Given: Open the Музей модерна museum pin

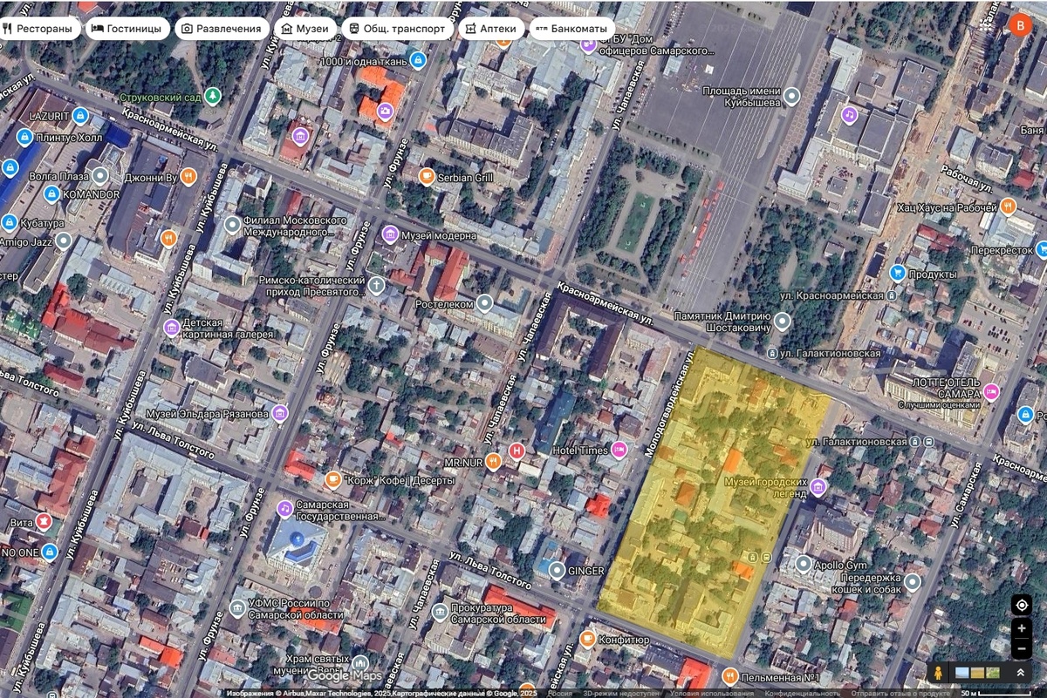Looking at the screenshot, I should coord(390,235).
